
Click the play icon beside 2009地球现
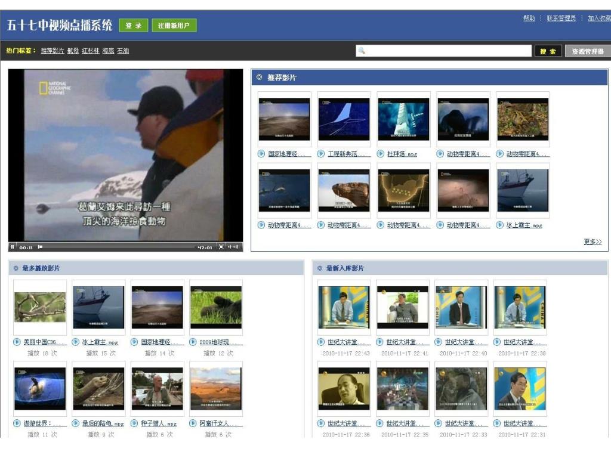[x=193, y=342]
